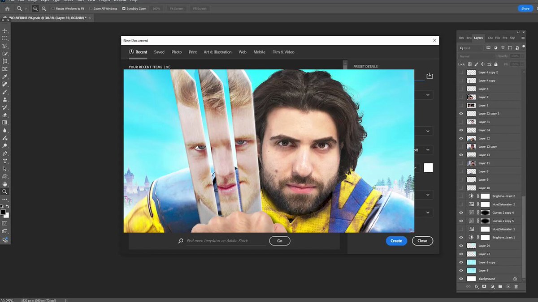This screenshot has width=538, height=302.
Task: Click the add layer style fx icon
Action: tap(477, 286)
